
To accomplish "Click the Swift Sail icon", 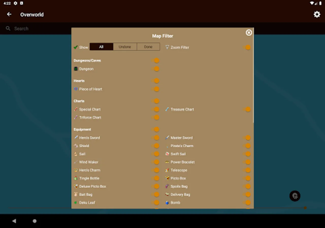I will (x=167, y=154).
